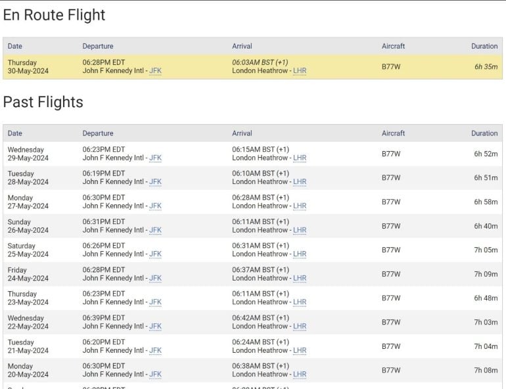Viewport: 506px width, 389px height.
Task: Open LHR link for Tuesday 21-May-2024
Action: 300,351
